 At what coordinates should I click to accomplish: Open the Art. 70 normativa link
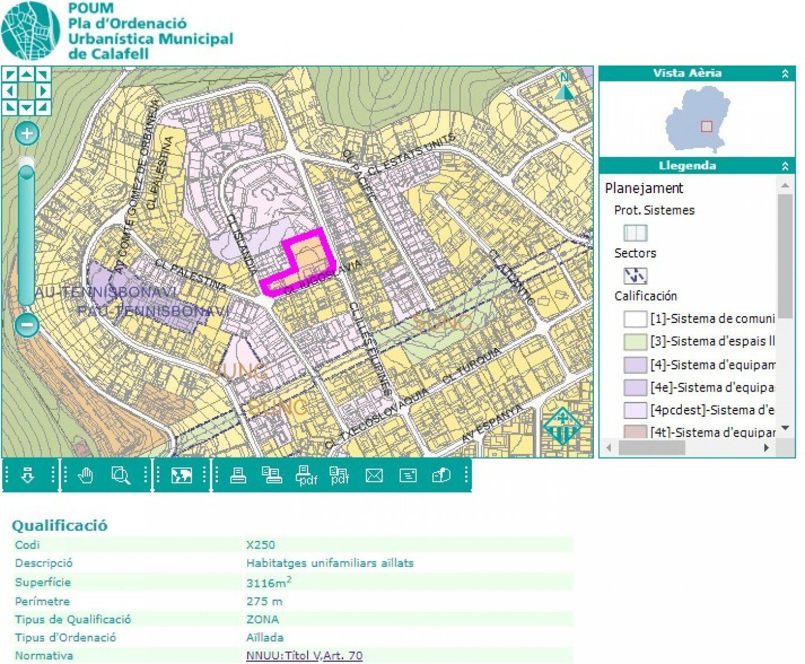pyautogui.click(x=343, y=655)
